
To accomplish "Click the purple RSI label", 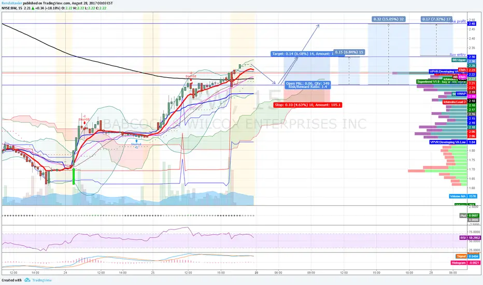I will click(463, 238).
